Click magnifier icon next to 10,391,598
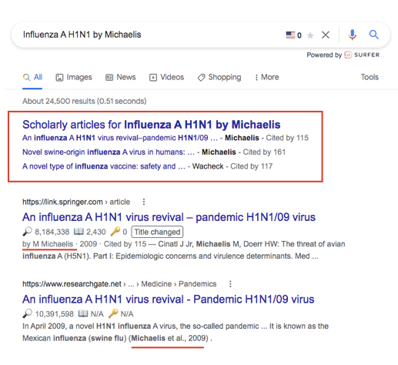The image size is (398, 365). pos(27,313)
